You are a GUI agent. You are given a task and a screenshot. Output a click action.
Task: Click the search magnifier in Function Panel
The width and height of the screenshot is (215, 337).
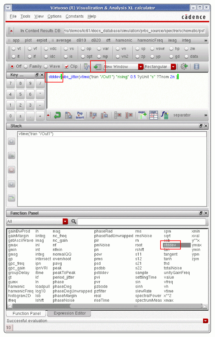tap(74, 221)
